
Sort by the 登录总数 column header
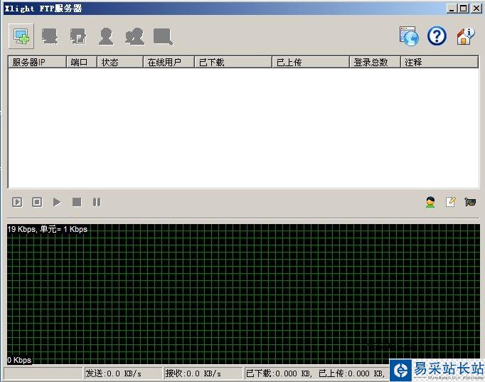click(375, 62)
